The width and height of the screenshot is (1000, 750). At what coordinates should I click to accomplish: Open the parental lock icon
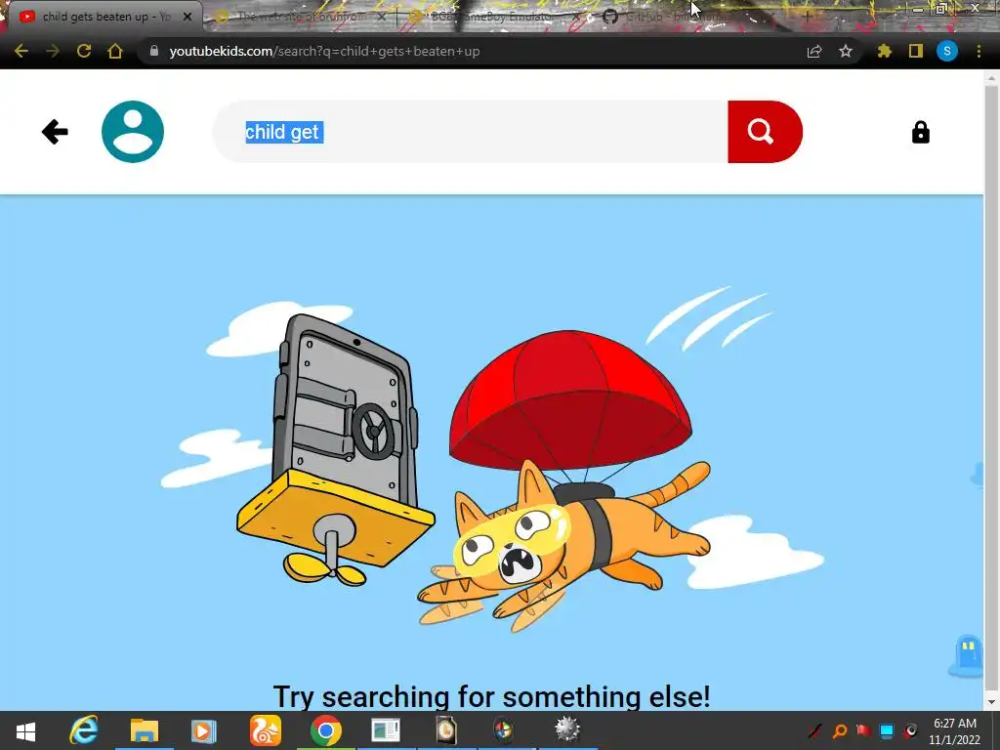coord(920,132)
